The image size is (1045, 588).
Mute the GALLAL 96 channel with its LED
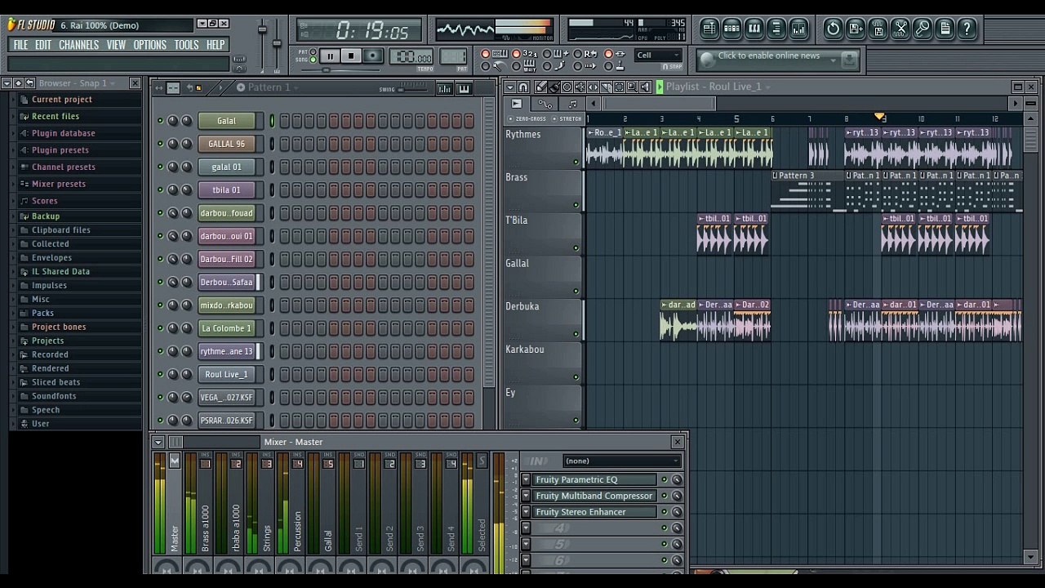click(x=160, y=144)
